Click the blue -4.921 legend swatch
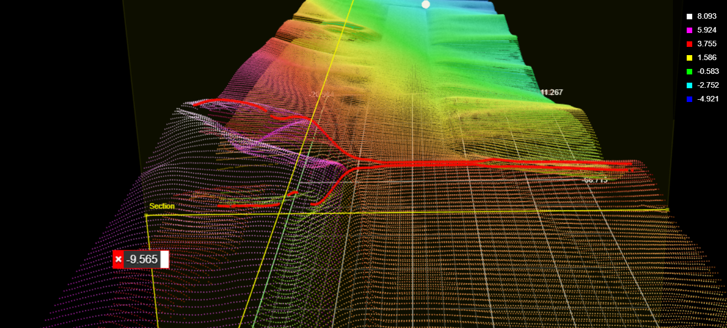Viewport: 727px width, 328px height. pyautogui.click(x=689, y=99)
